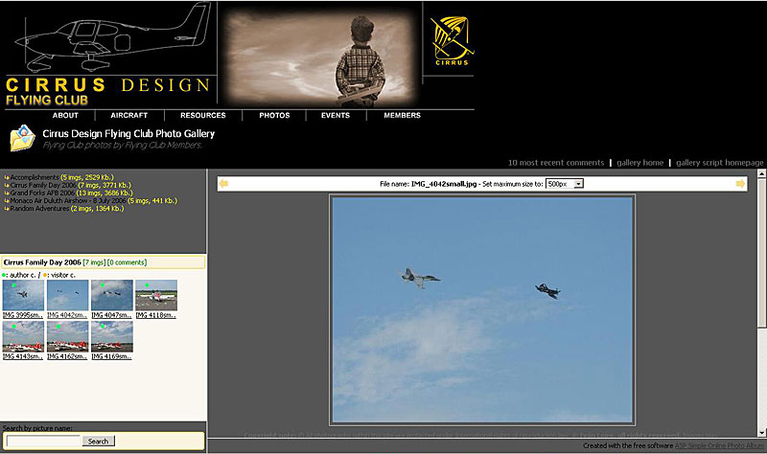Open the Grand Forks AFB 2006 album
This screenshot has height=454, width=767.
click(x=43, y=193)
